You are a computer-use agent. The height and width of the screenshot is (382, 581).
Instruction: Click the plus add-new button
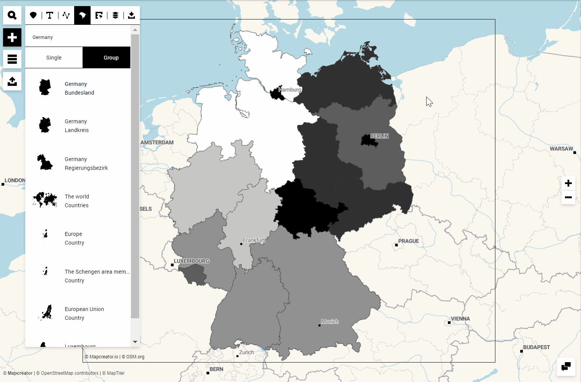(12, 37)
